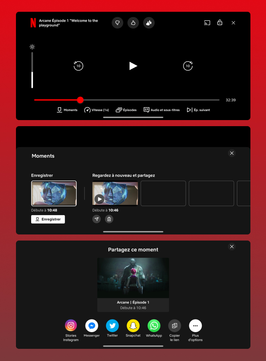Click the red playback progress handle
This screenshot has width=266, height=361.
point(80,100)
